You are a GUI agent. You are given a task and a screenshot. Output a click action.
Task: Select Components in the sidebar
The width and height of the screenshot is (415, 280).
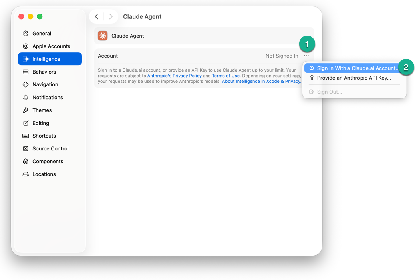pyautogui.click(x=47, y=162)
